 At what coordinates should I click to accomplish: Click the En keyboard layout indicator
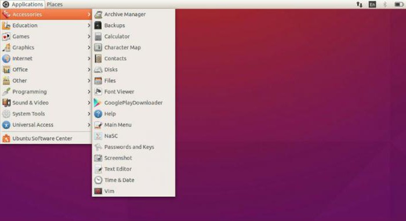coord(372,5)
